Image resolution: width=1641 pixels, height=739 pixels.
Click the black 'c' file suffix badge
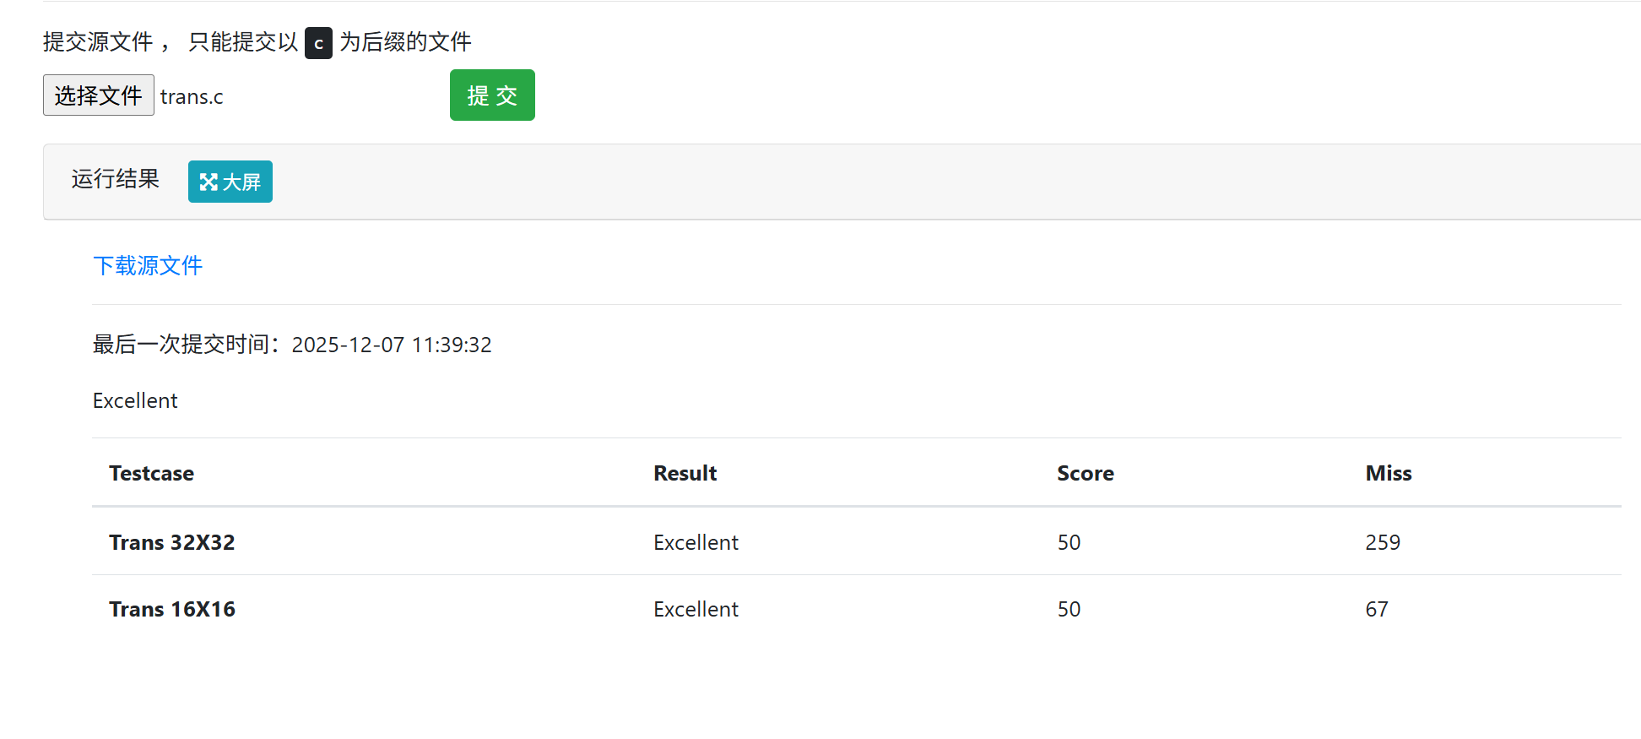point(318,43)
